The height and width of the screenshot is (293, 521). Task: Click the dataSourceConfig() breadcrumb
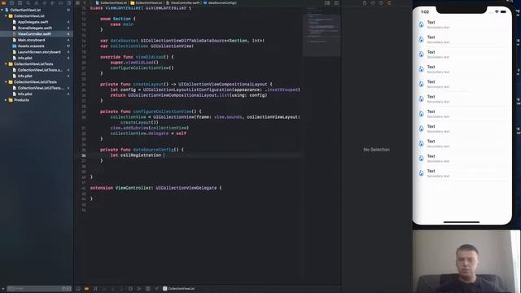220,2
